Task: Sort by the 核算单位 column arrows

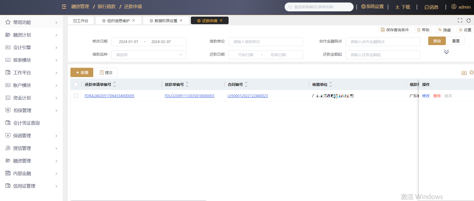Action: 331,84
